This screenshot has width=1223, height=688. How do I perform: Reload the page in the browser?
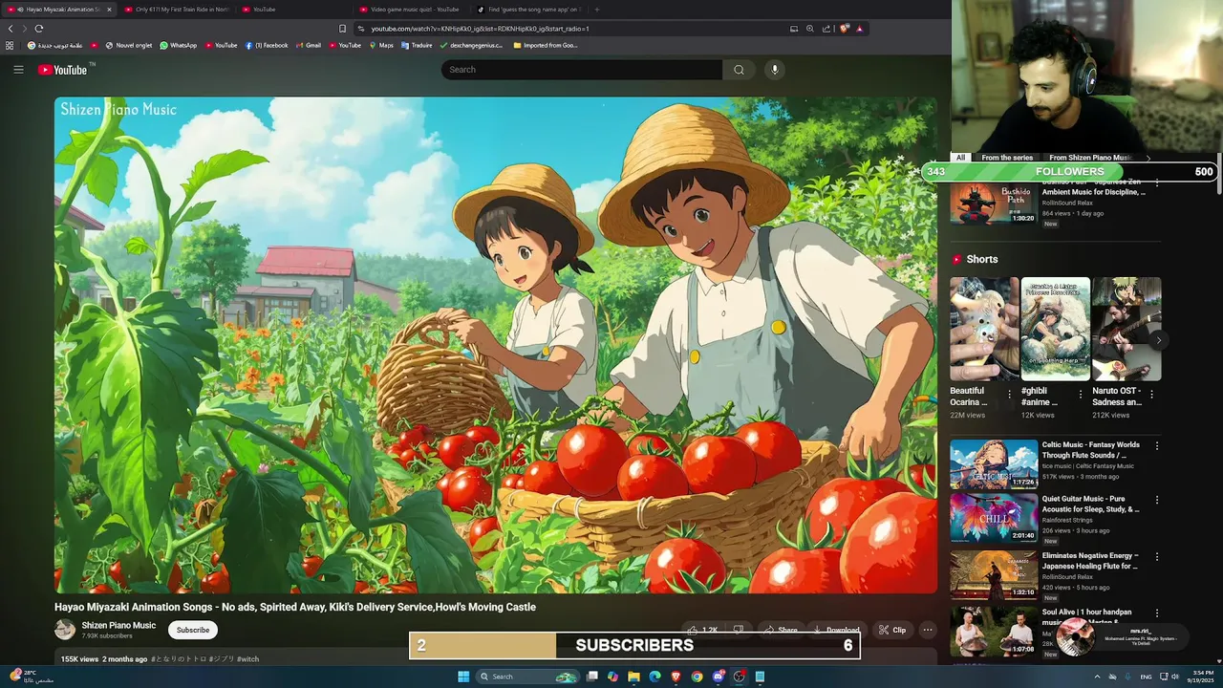(x=38, y=29)
